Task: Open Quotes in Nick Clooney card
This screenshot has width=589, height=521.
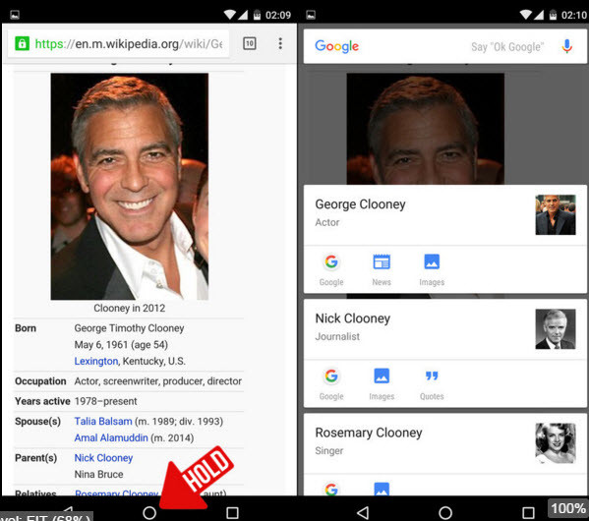Action: pyautogui.click(x=432, y=384)
